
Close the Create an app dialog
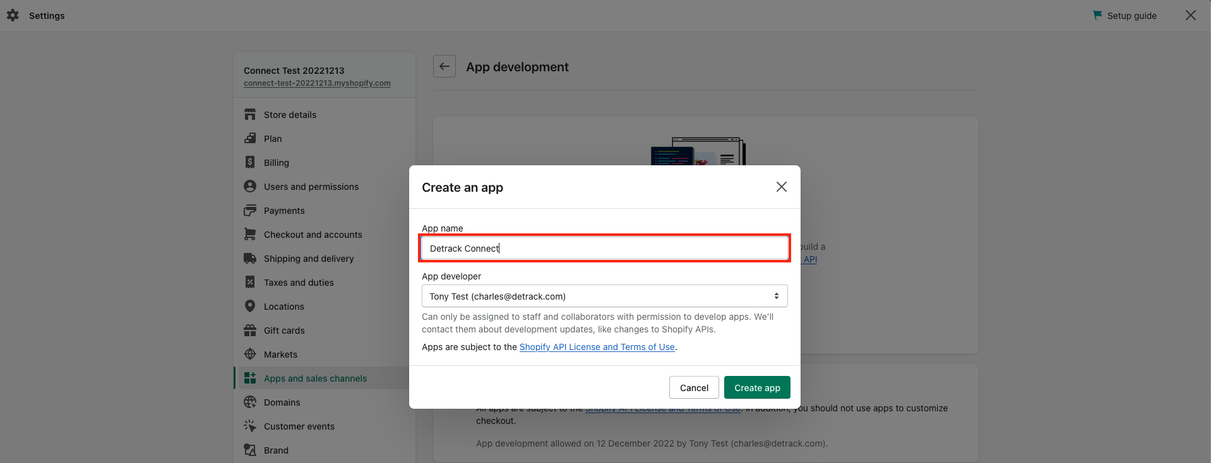(782, 187)
